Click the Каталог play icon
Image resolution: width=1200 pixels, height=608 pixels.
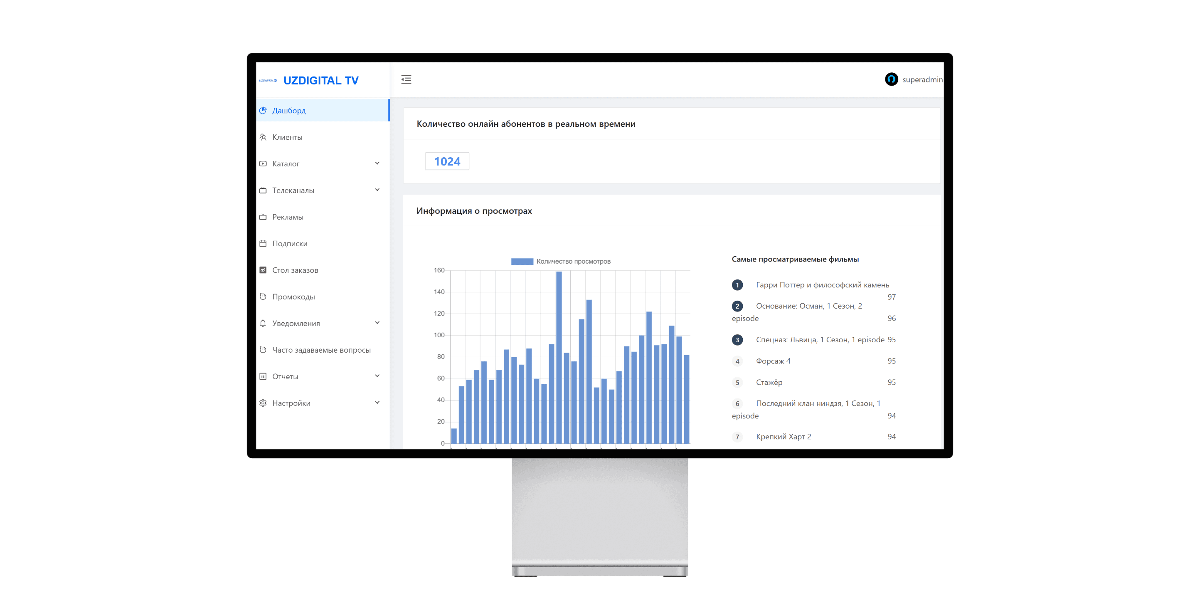tap(263, 163)
